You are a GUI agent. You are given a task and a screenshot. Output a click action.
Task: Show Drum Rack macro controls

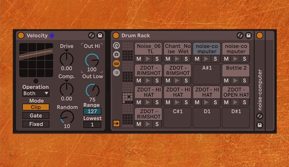pyautogui.click(x=116, y=45)
